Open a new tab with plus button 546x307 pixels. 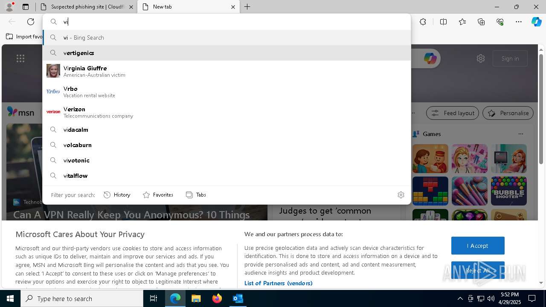click(247, 7)
